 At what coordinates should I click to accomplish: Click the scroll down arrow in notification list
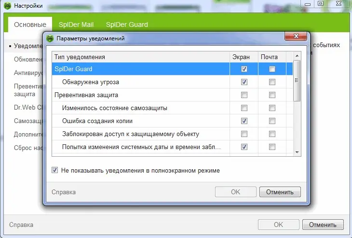[297, 152]
